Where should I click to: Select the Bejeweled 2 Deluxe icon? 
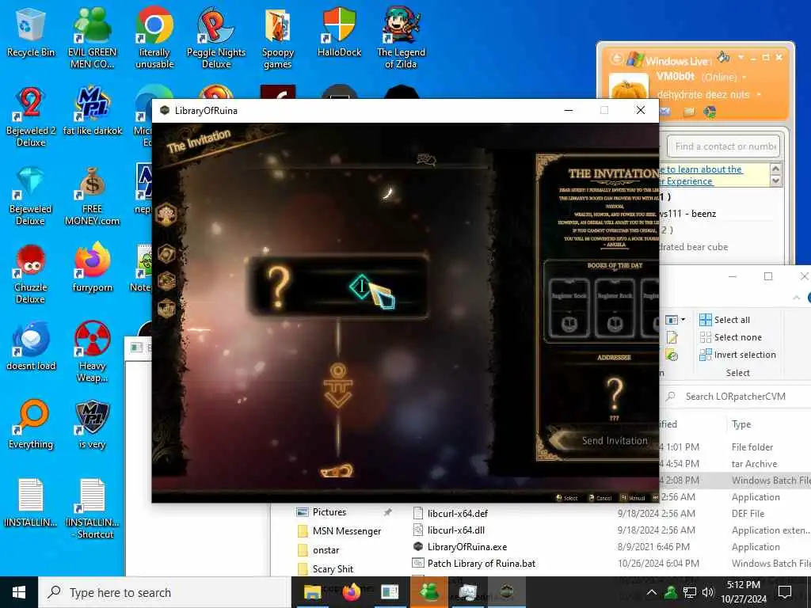(31, 116)
